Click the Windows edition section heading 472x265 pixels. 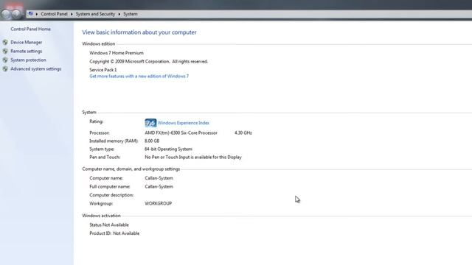click(x=98, y=44)
